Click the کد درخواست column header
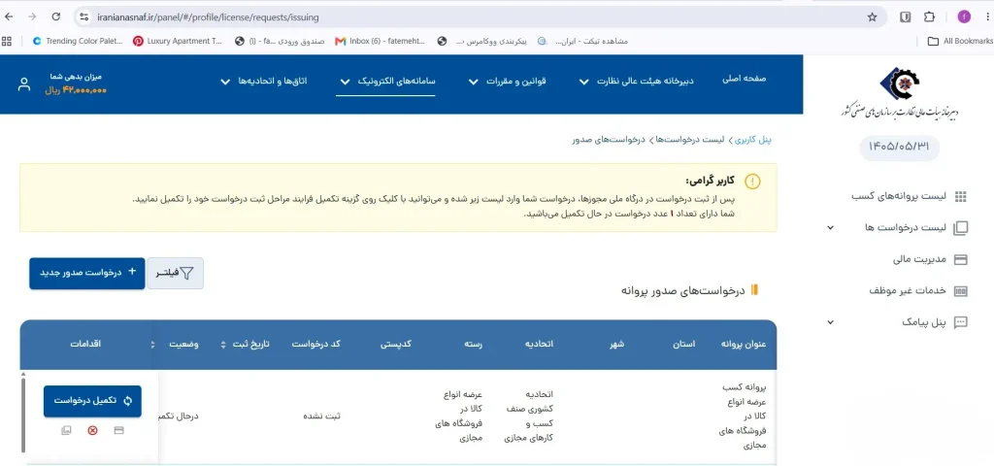 coord(316,345)
